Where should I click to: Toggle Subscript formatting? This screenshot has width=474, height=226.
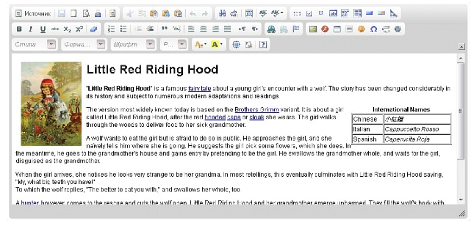pyautogui.click(x=67, y=29)
